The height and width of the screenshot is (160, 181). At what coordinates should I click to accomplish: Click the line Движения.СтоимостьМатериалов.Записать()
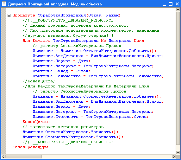[73, 137]
